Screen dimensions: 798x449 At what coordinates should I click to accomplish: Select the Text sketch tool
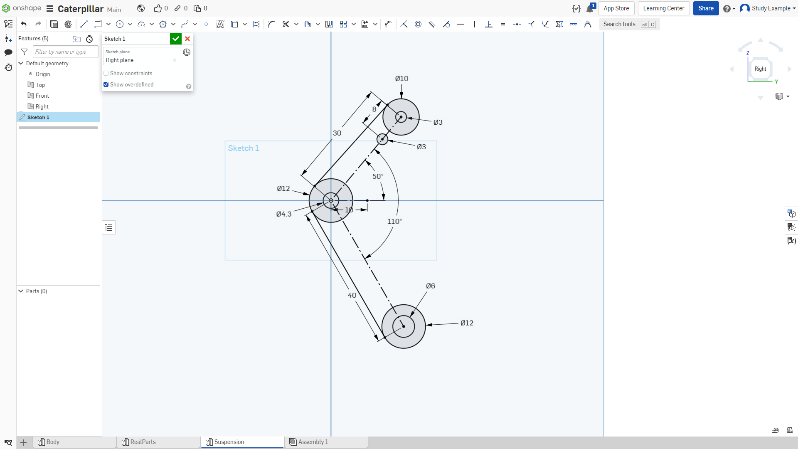[220, 24]
